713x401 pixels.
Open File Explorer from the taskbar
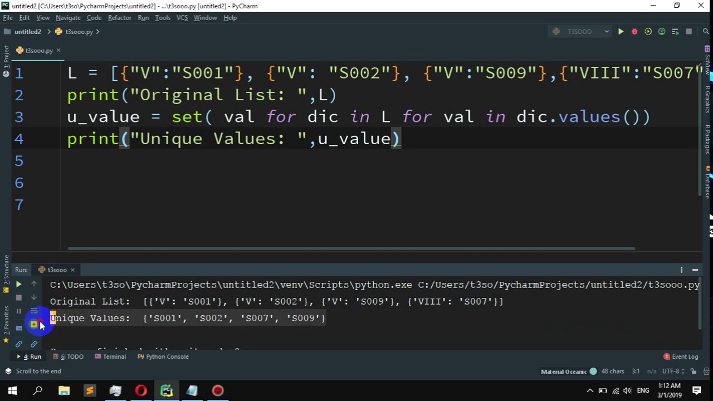(x=64, y=390)
